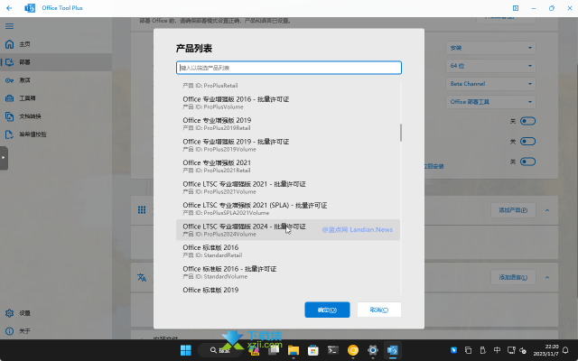Click the back arrow in title bar

pyautogui.click(x=9, y=8)
